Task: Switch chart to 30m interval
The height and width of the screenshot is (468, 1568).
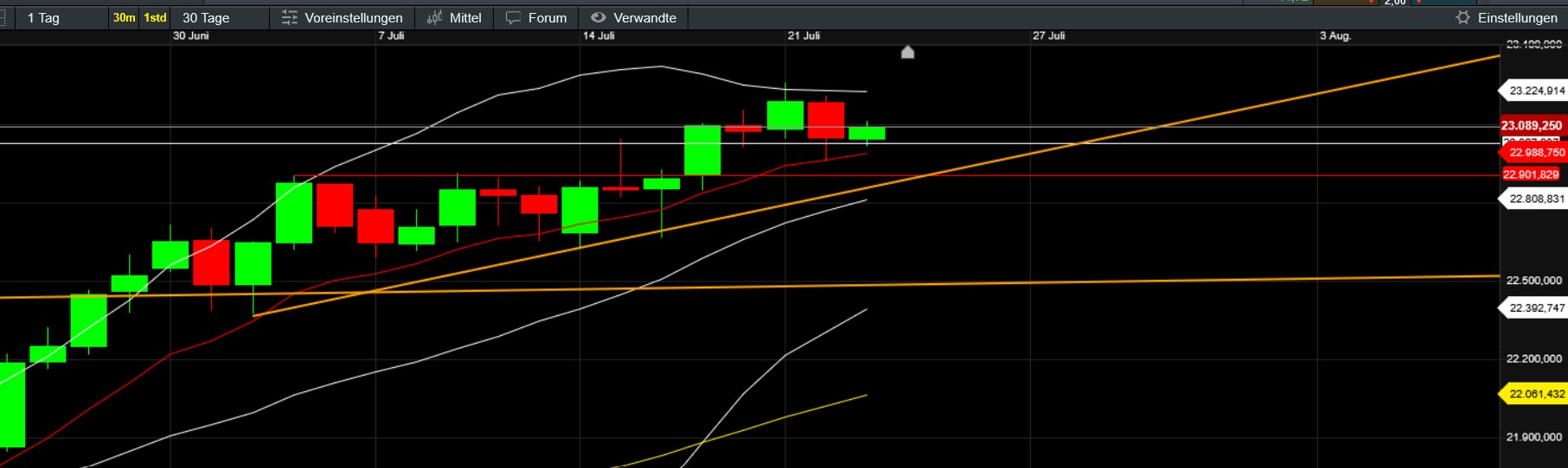Action: pyautogui.click(x=125, y=18)
